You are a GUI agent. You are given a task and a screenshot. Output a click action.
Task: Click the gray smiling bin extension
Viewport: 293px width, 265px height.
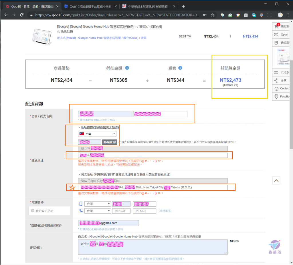pyautogui.click(x=246, y=15)
